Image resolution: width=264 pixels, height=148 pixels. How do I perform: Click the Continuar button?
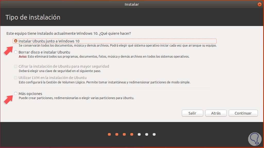click(x=243, y=113)
